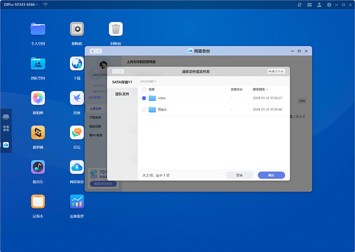Check the 预告片 folder checkbox
The image size is (355, 252).
point(144,110)
